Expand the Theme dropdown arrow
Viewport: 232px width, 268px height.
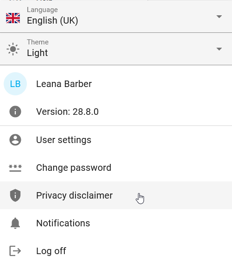click(219, 49)
